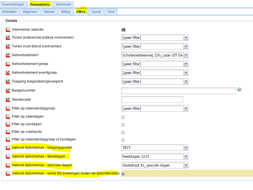
Task: Enable the Netwerkelement groep checkbox
Action: pyautogui.click(x=8, y=64)
